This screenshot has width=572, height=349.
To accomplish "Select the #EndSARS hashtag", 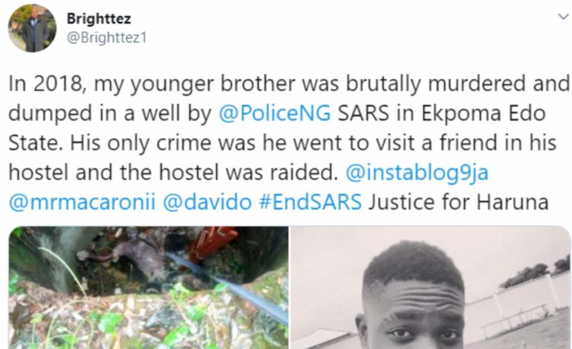I will [309, 202].
